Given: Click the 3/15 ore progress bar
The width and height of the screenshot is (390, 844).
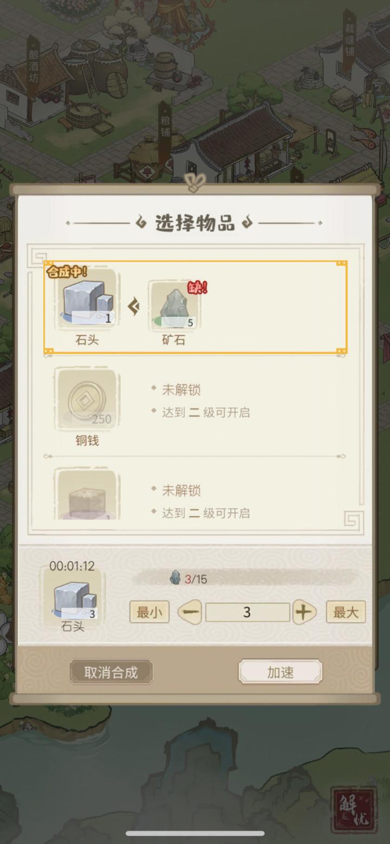Looking at the screenshot, I should 245,579.
